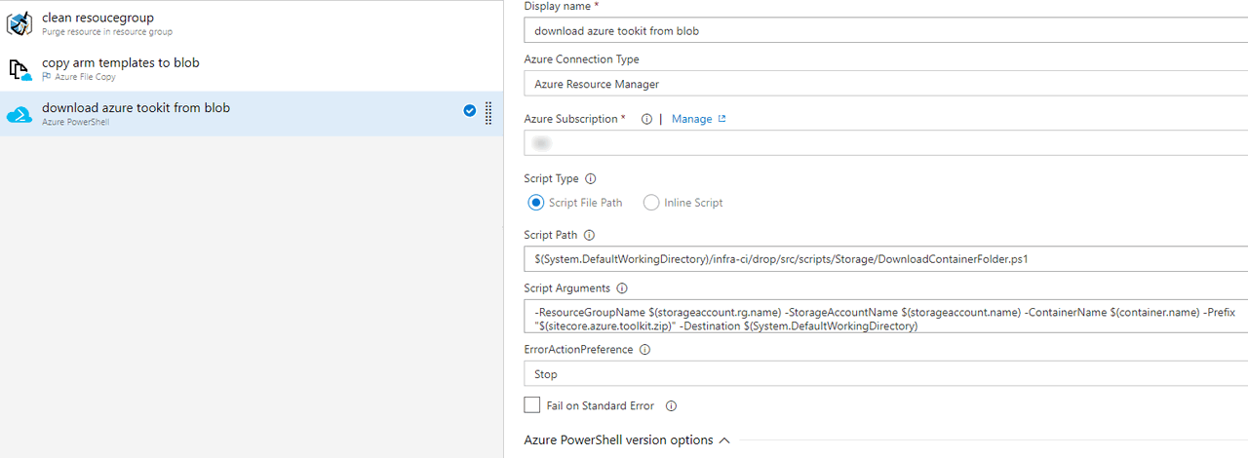The image size is (1248, 458).
Task: Open the Azure Connection Type dropdown
Action: tap(886, 85)
